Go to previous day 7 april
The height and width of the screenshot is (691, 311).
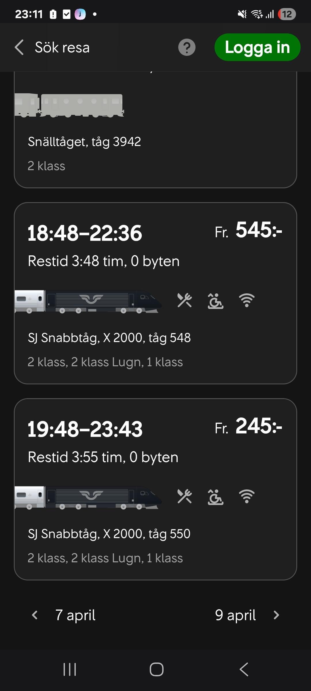pos(75,615)
